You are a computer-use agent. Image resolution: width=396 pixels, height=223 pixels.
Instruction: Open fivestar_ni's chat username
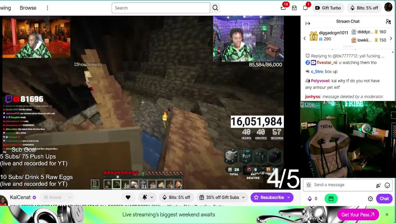coord(327,63)
